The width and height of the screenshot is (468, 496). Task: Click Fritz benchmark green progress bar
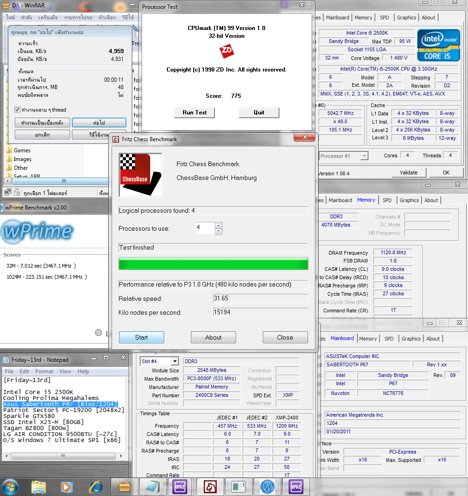[213, 263]
